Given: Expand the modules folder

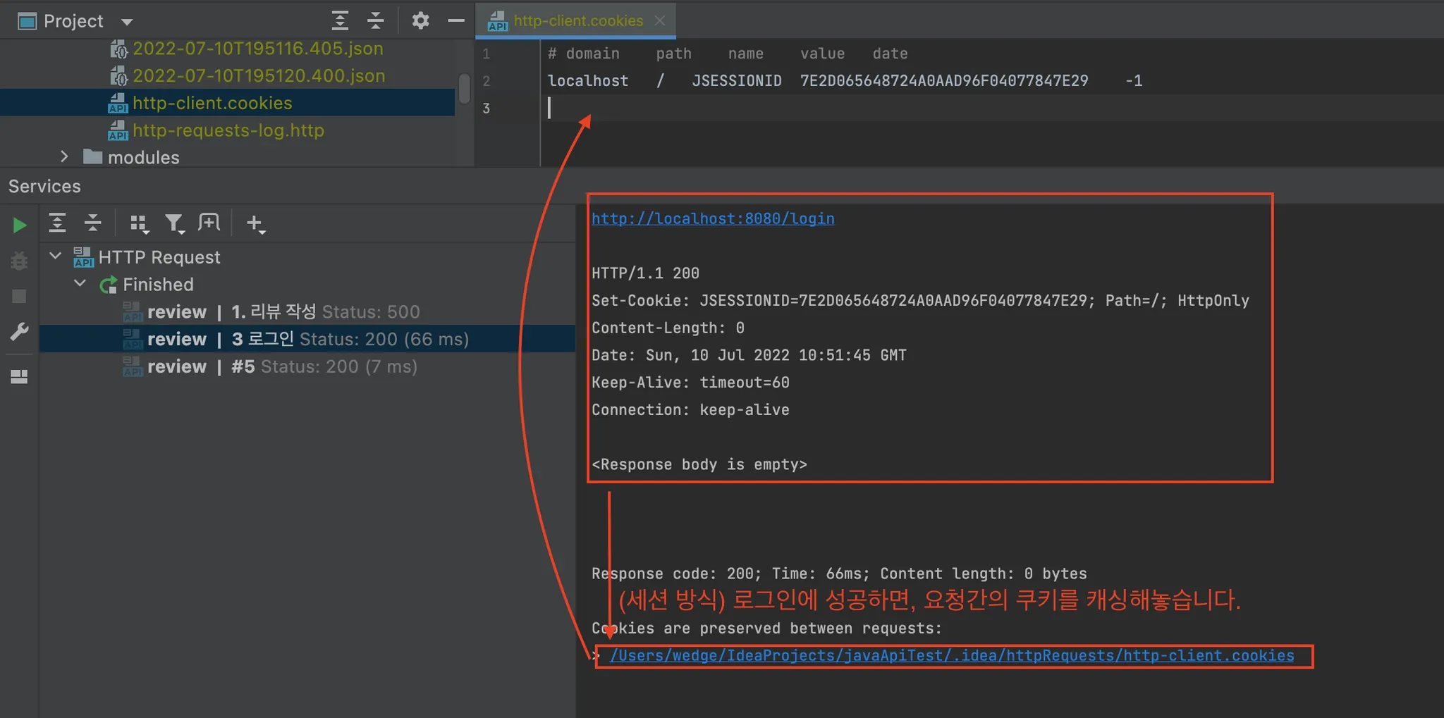Looking at the screenshot, I should click(64, 156).
